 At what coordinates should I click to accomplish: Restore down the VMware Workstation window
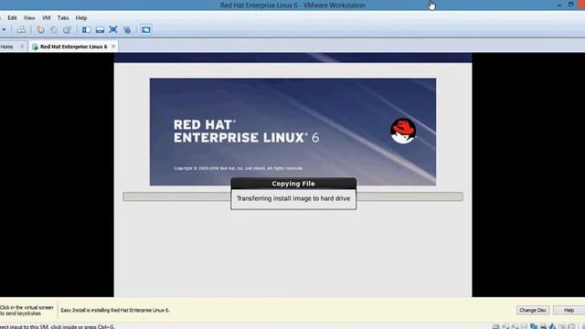(570, 5)
